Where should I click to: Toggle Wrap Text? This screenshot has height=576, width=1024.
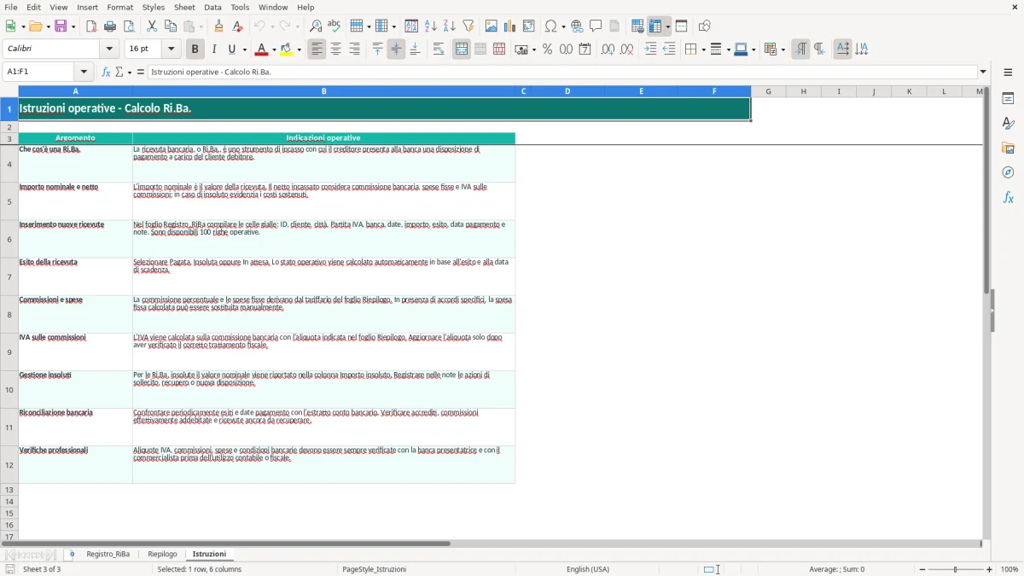(x=439, y=49)
